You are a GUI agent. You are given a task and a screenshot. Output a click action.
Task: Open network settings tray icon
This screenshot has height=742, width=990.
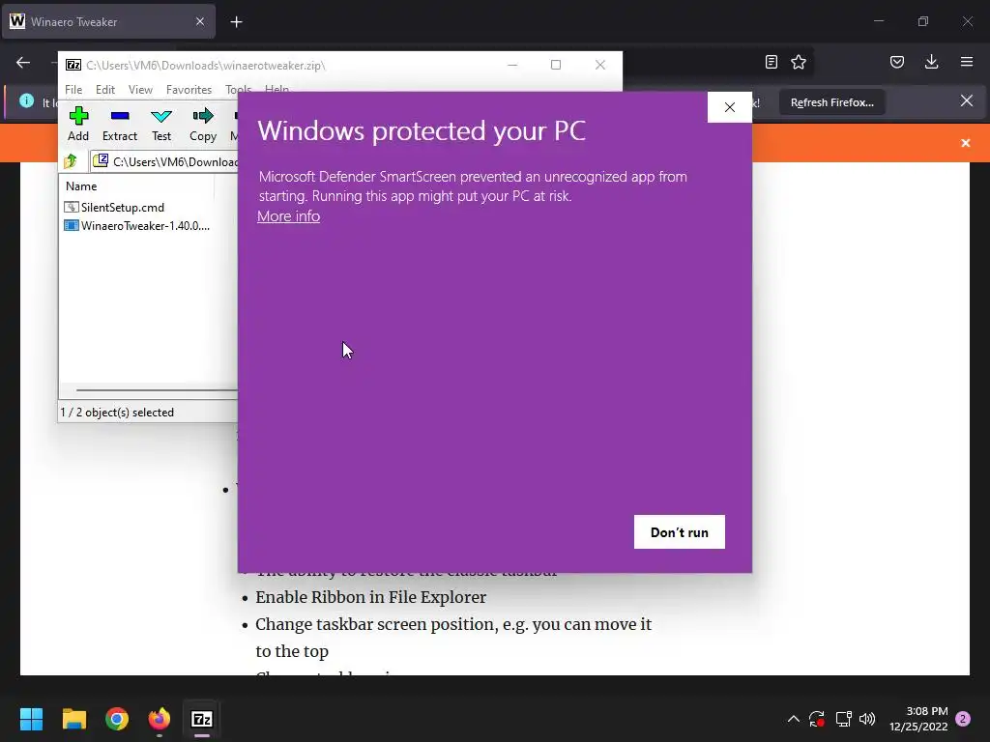pyautogui.click(x=843, y=719)
